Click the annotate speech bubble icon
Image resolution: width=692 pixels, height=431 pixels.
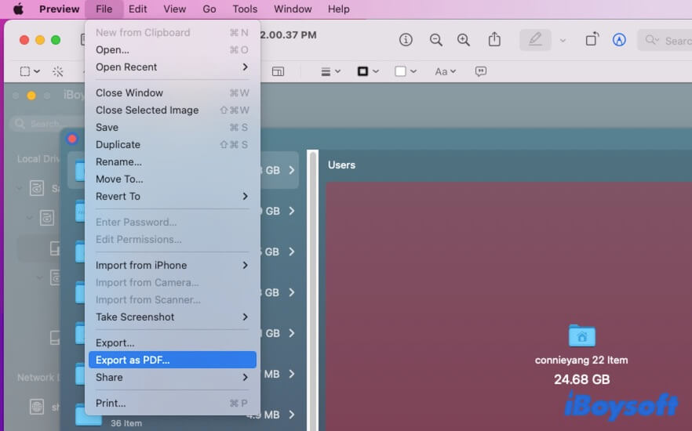[x=481, y=71]
